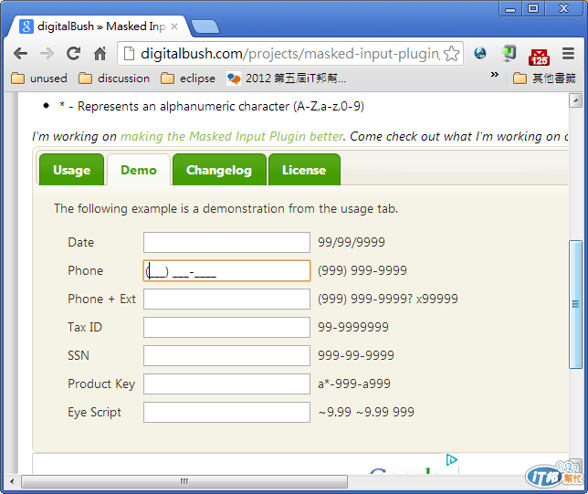Click the iT邦幫忙 logo badge
The image size is (588, 494).
[554, 475]
